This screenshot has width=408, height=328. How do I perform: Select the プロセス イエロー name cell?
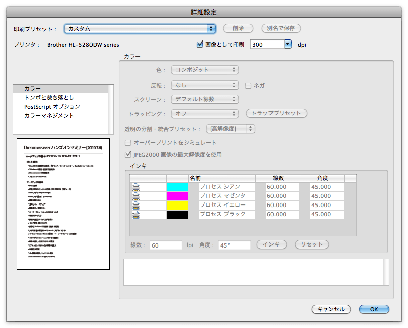[226, 206]
